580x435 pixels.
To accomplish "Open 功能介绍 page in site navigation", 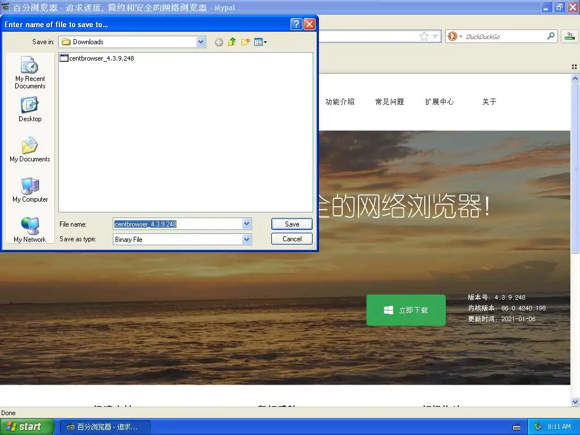I will pos(340,102).
